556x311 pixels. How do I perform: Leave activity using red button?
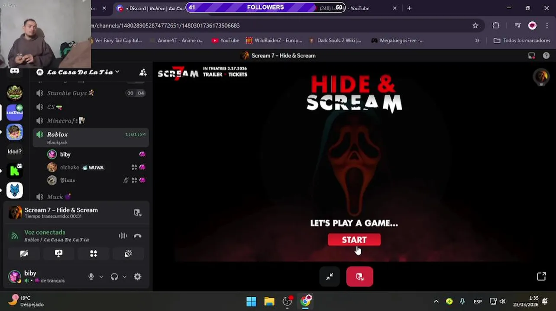pyautogui.click(x=360, y=277)
